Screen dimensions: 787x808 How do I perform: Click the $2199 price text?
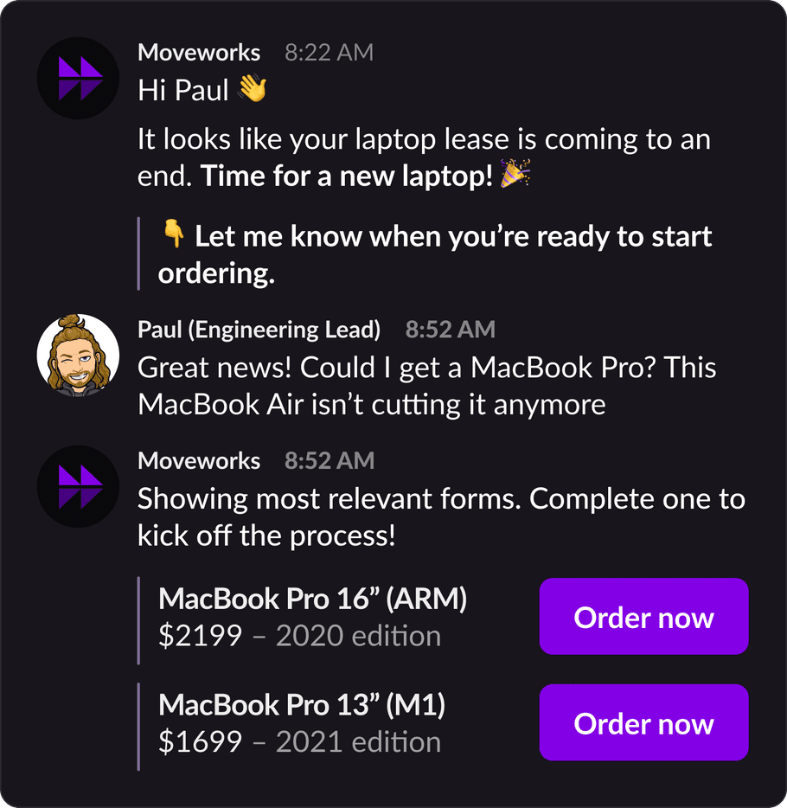pos(201,635)
